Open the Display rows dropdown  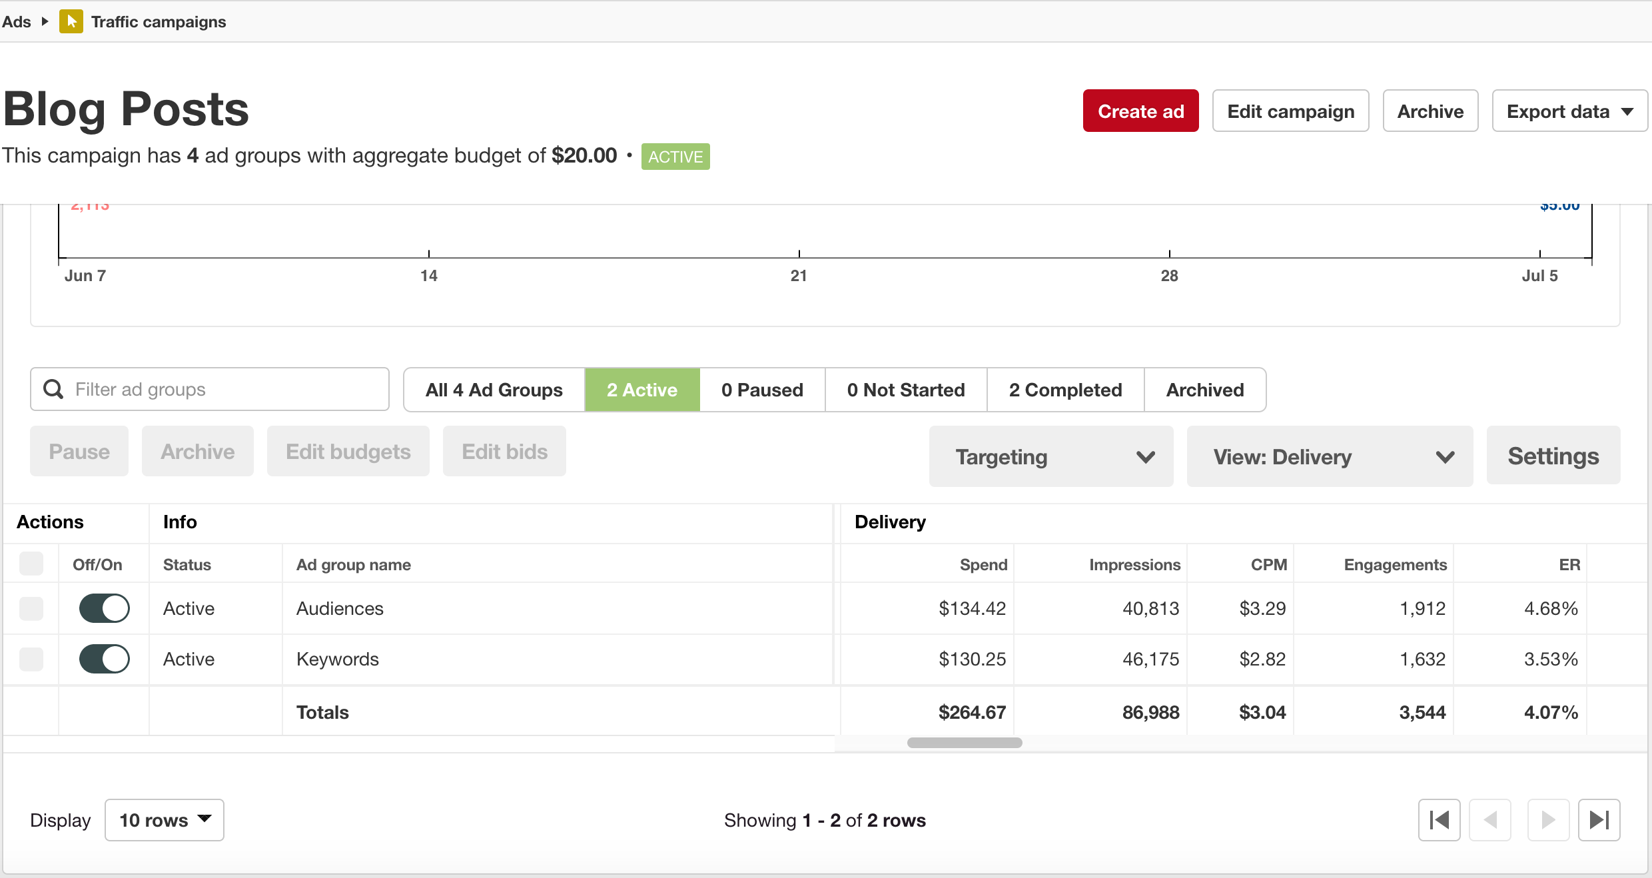coord(165,820)
